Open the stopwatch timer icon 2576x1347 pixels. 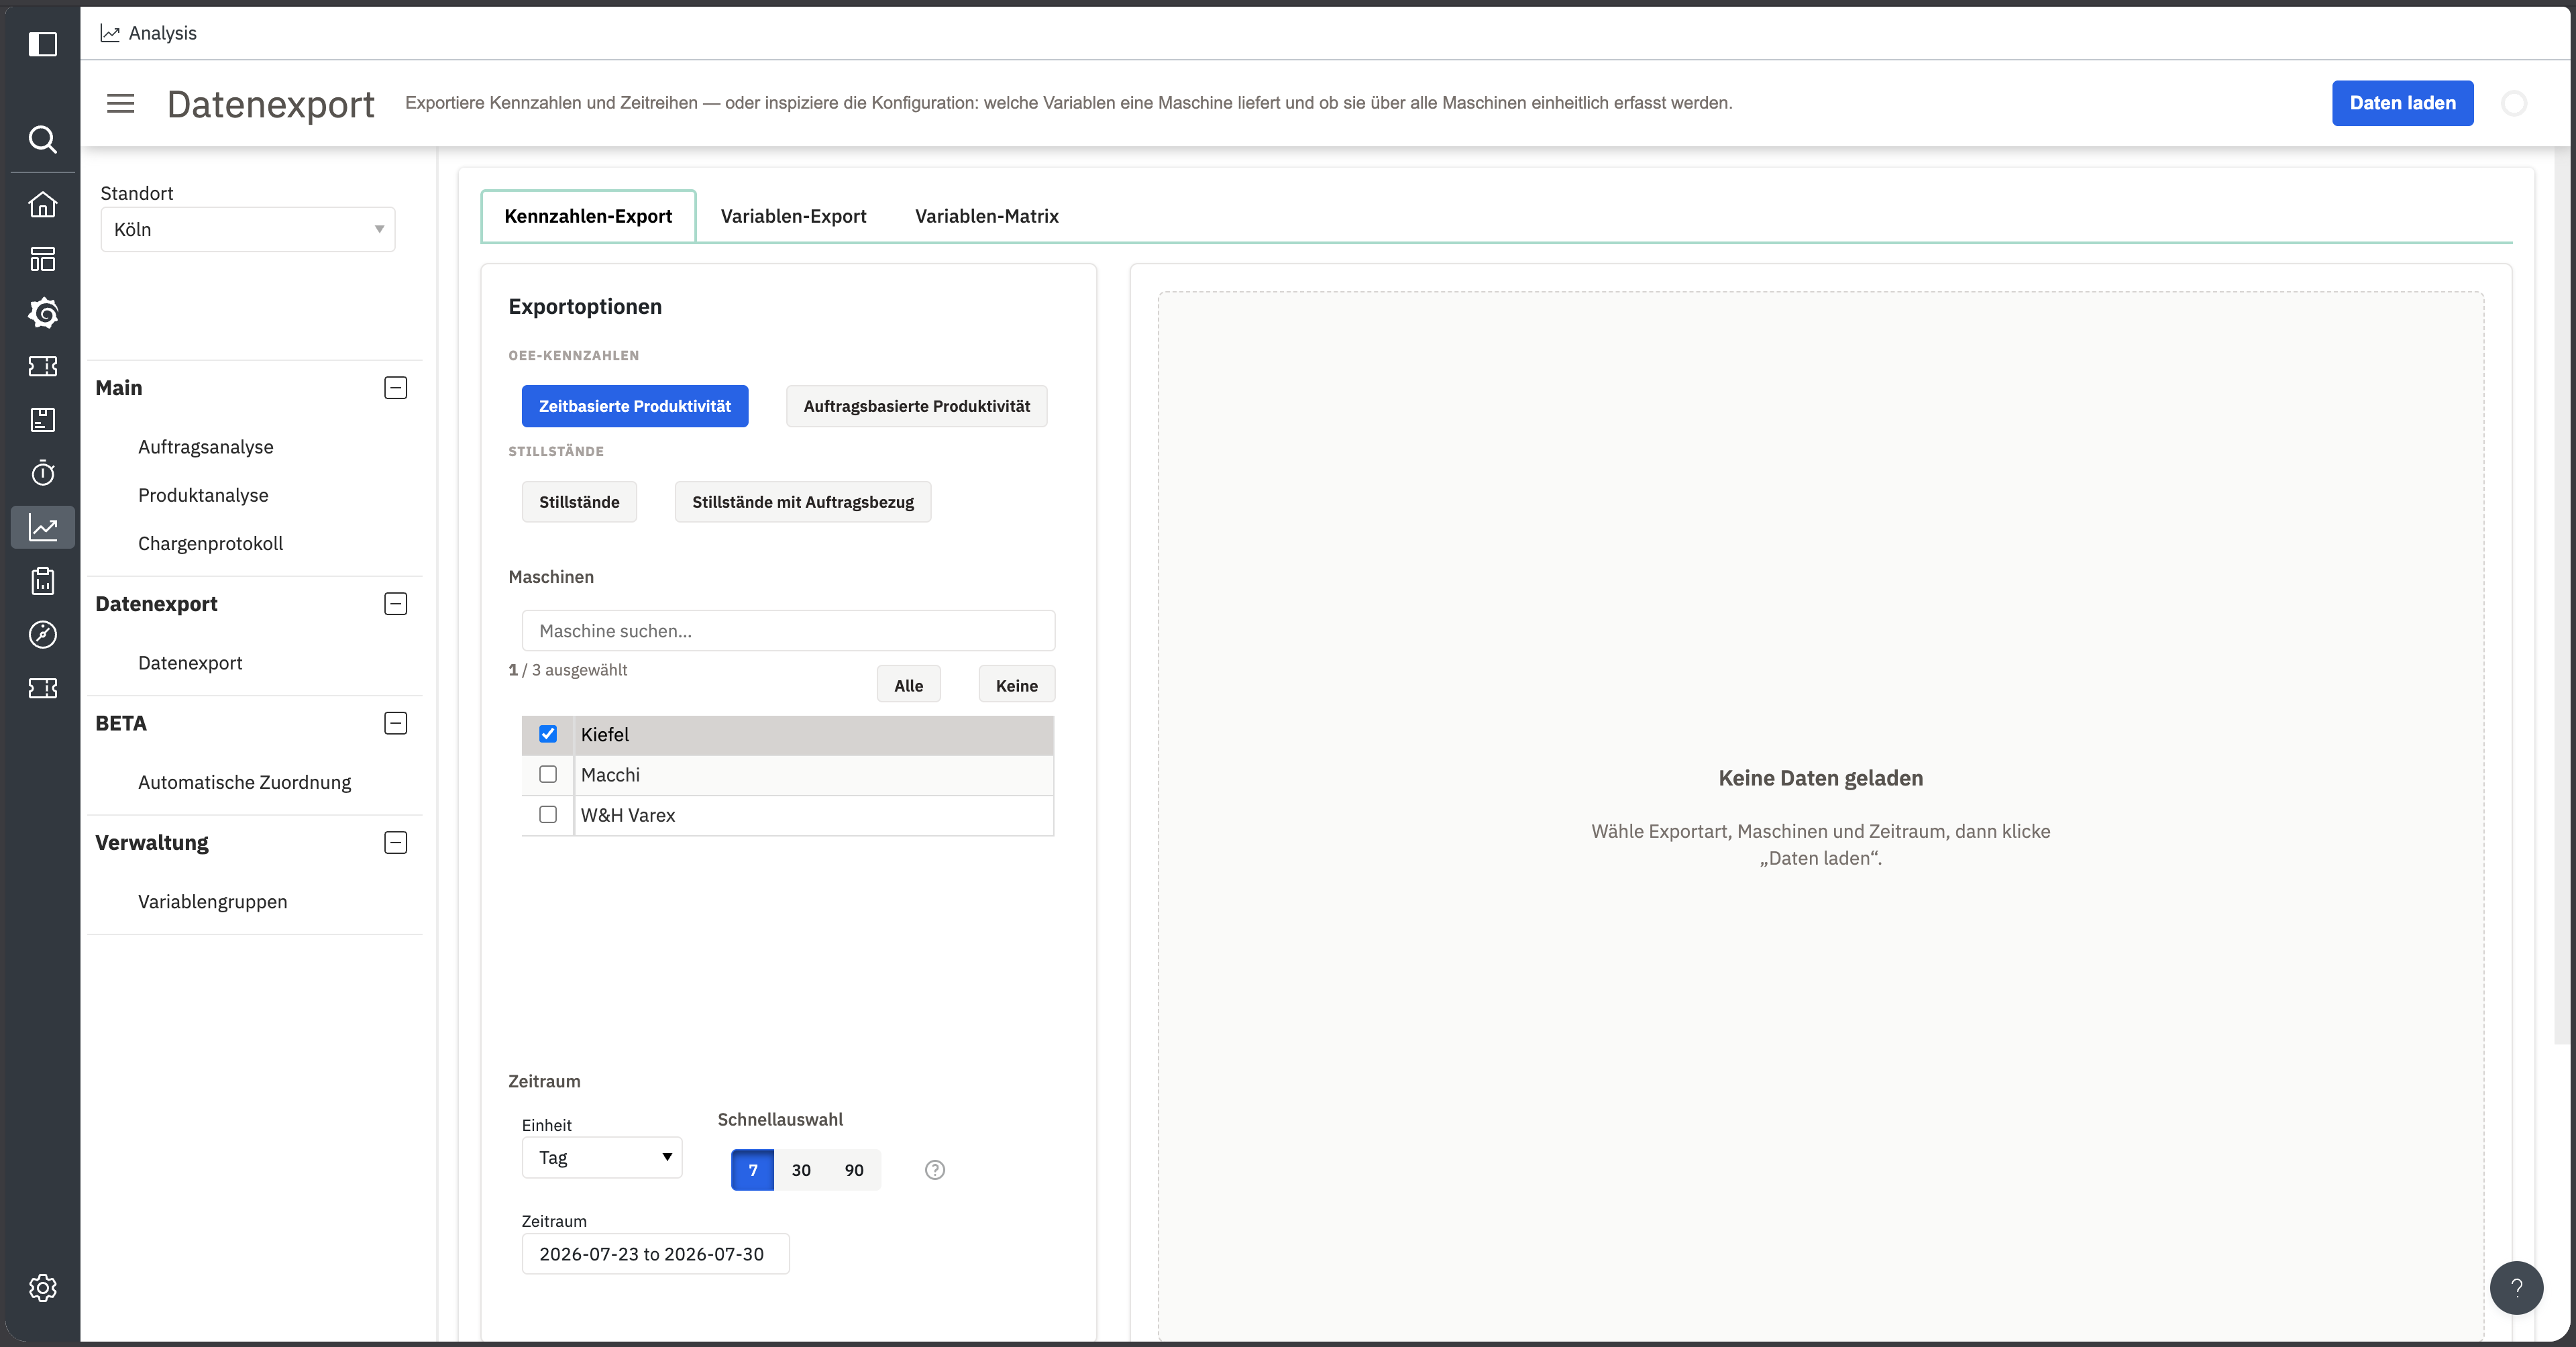[42, 473]
